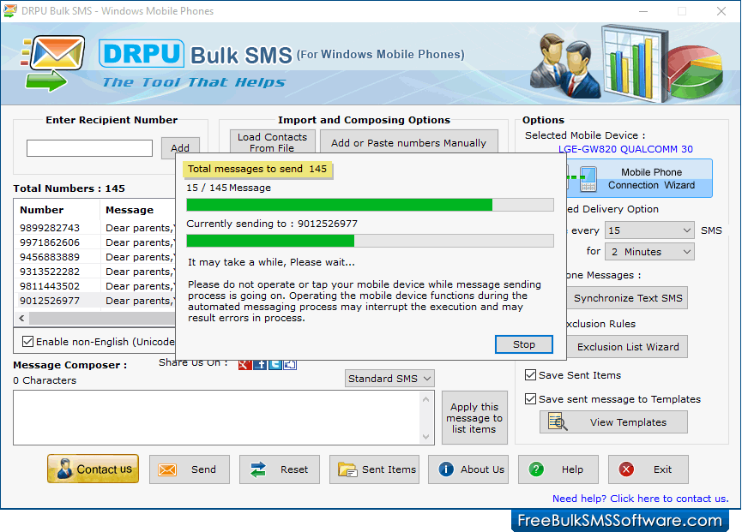Screen dimensions: 742x532
Task: Click the person icon on Contact us
Action: pyautogui.click(x=64, y=469)
